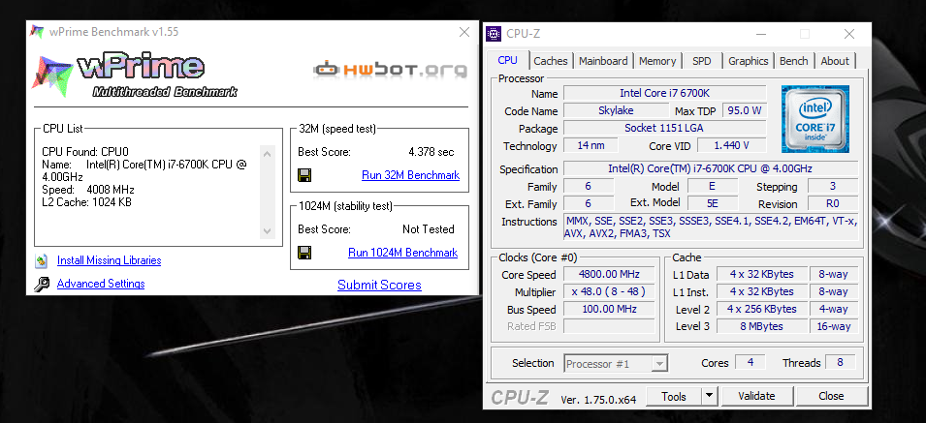Click the Core Speed value 4800.00 MHz
The height and width of the screenshot is (423, 926).
[609, 275]
